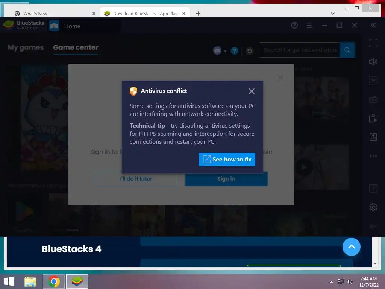This screenshot has width=385, height=289.
Task: Focus the Search for games and apps field
Action: coord(299,50)
